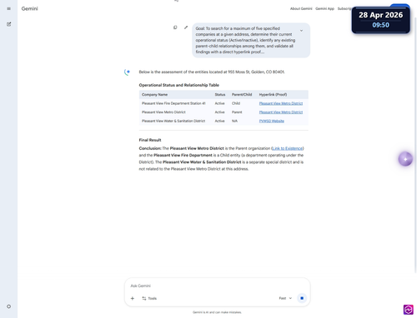This screenshot has width=417, height=318.
Task: Click the Operational Status and Relationship Table heading
Action: [179, 85]
